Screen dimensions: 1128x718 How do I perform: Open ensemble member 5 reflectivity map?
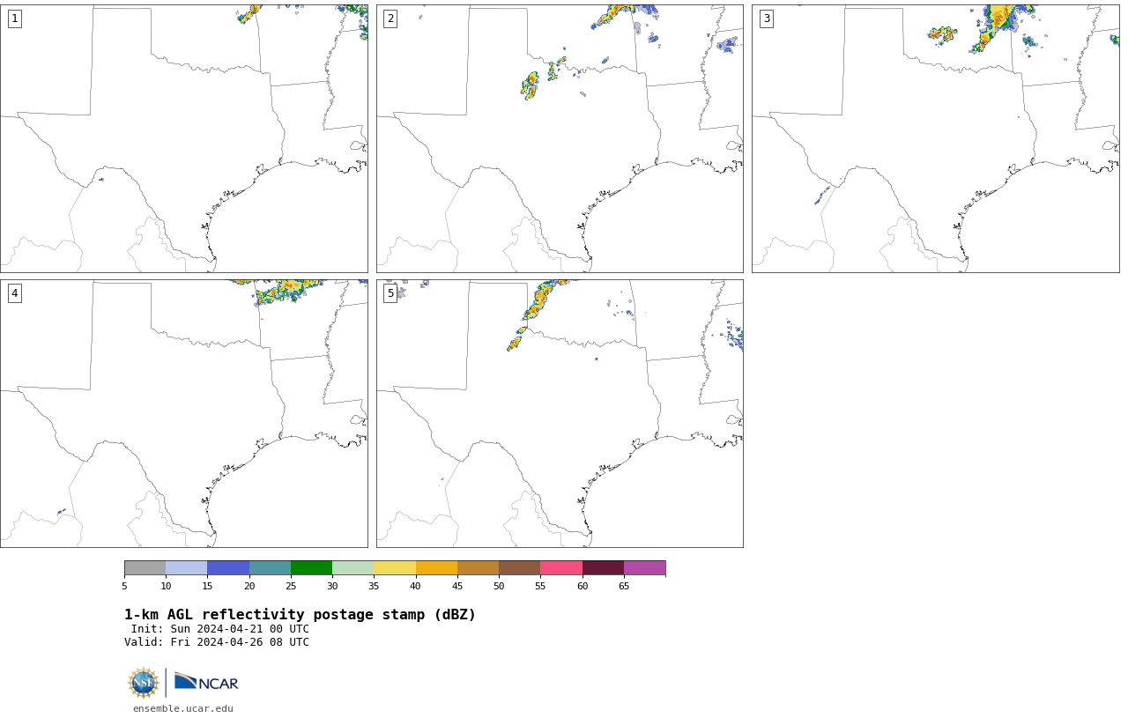560,413
